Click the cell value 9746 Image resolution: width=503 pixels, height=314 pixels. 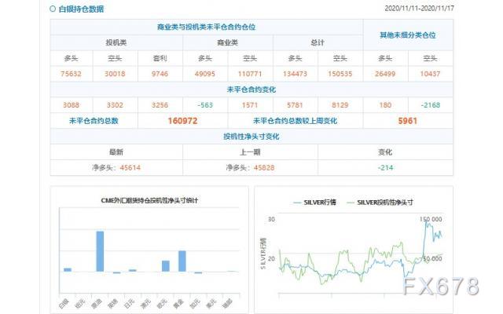(160, 74)
